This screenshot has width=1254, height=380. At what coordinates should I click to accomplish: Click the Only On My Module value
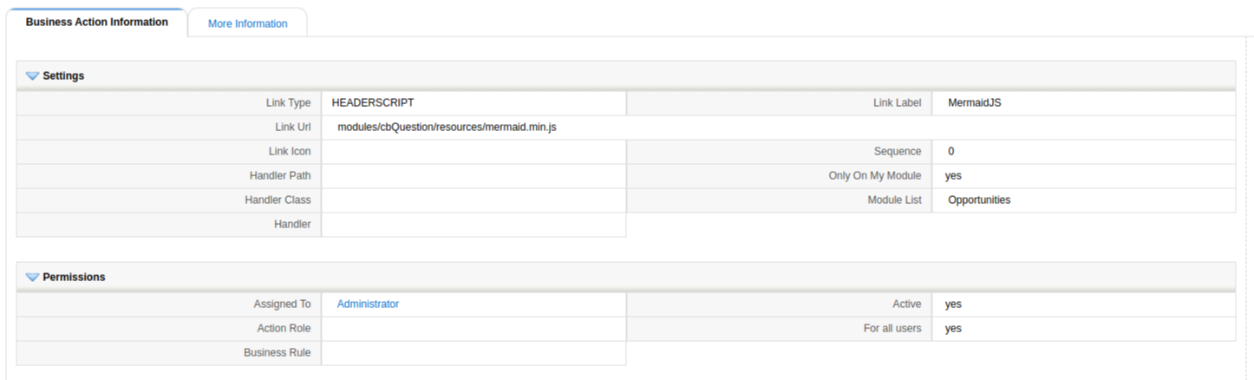pyautogui.click(x=953, y=176)
